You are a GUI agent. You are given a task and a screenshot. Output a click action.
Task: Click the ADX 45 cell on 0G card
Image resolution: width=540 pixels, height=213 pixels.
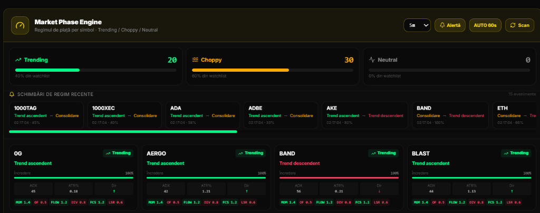(33, 189)
